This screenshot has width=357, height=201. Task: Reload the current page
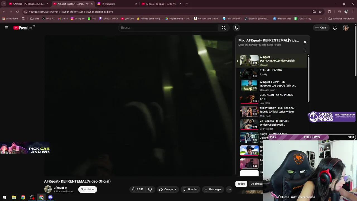tap(17, 12)
